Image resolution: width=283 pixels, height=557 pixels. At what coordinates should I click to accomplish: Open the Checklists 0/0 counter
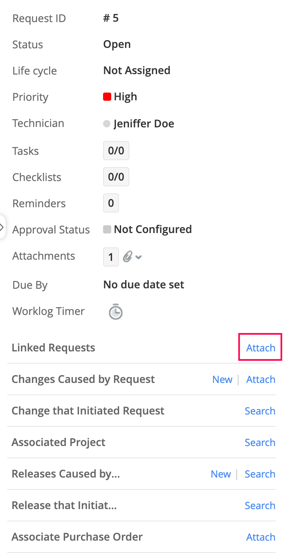coord(116,177)
